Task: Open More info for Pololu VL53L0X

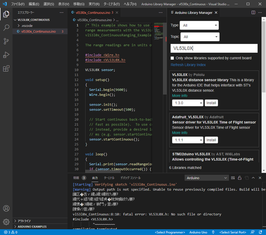Action: 180,96
